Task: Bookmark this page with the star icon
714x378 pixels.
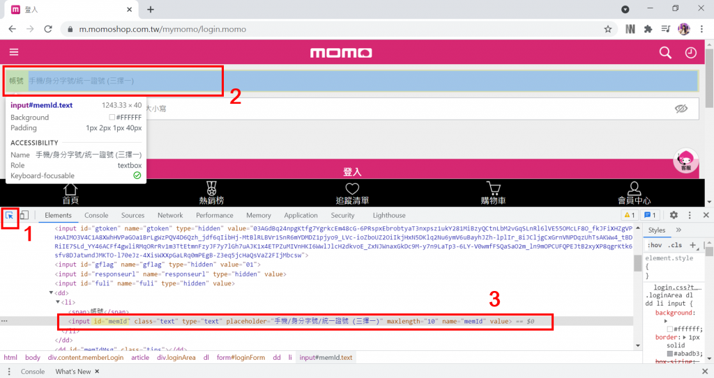Action: click(x=608, y=29)
